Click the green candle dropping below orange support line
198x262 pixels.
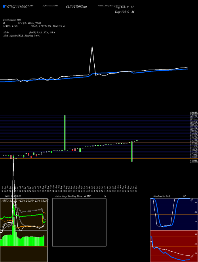(x=132, y=151)
